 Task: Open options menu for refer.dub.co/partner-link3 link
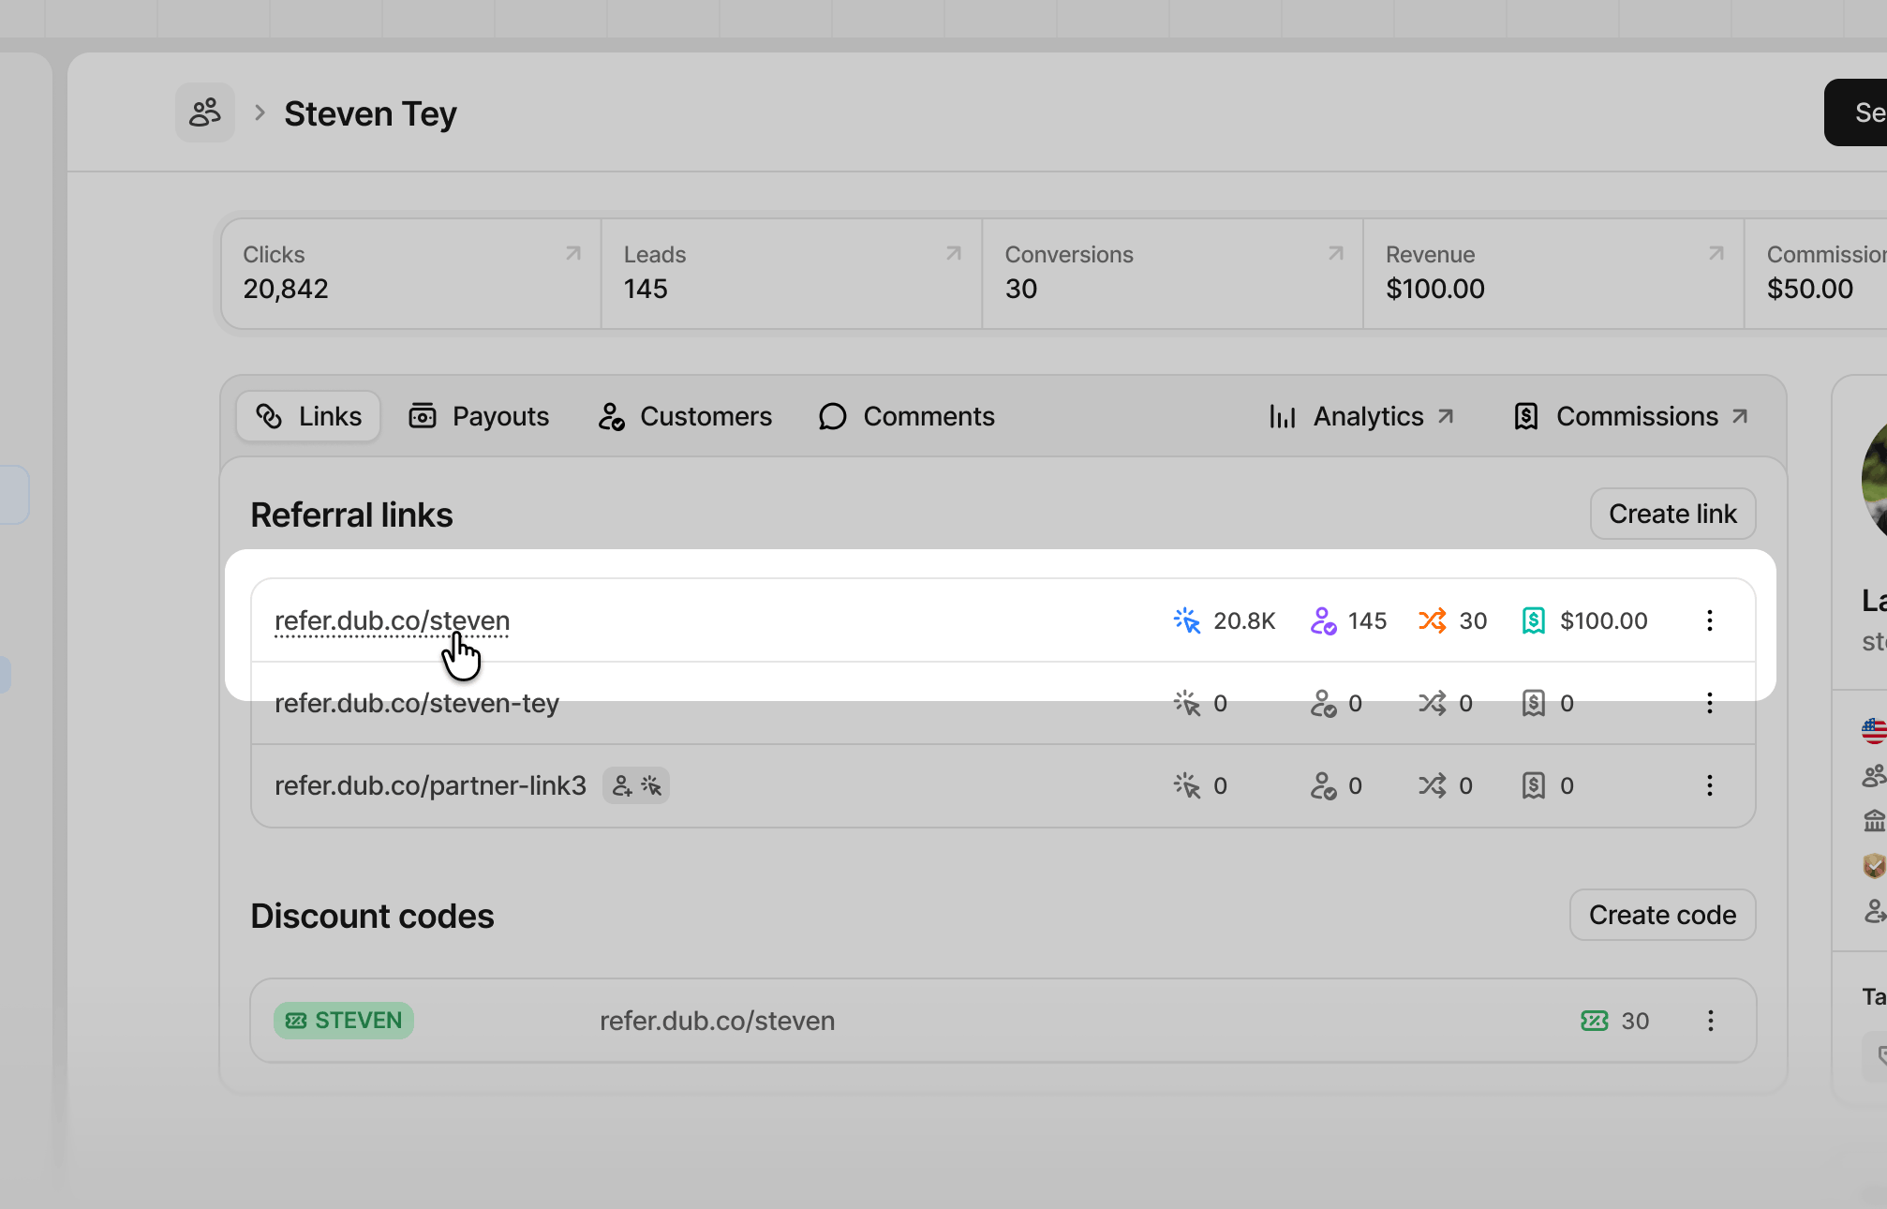[1710, 785]
